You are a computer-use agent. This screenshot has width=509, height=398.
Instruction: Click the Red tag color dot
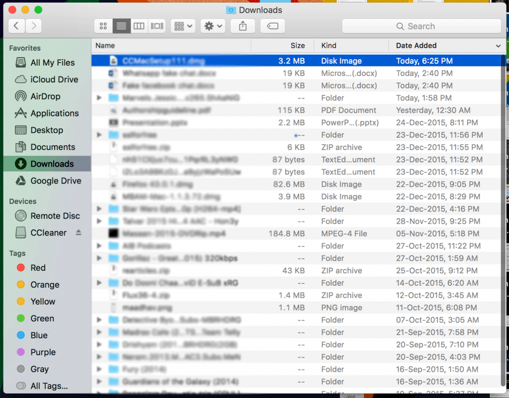[21, 268]
